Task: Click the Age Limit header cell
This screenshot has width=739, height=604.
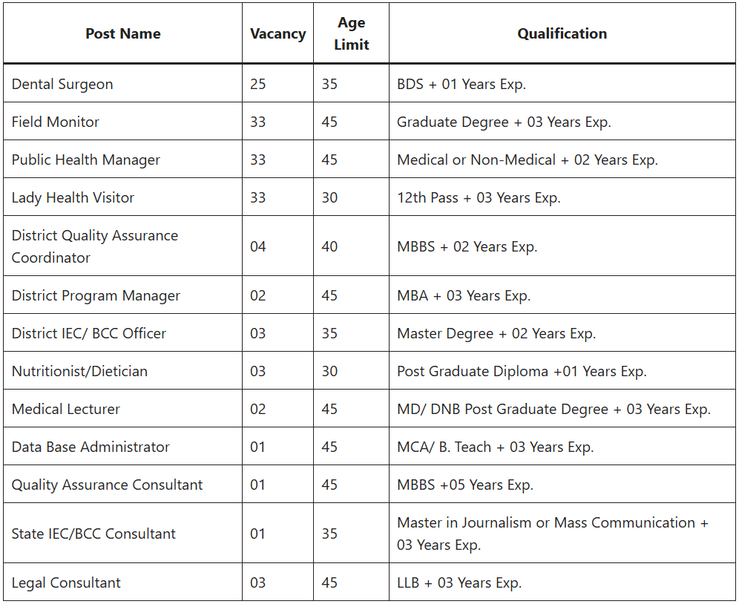Action: point(351,33)
